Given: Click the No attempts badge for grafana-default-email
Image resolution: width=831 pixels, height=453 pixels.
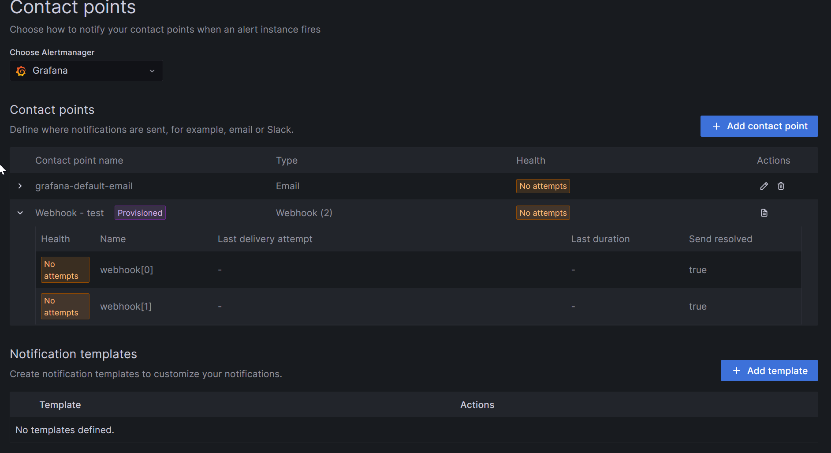Looking at the screenshot, I should pos(543,186).
